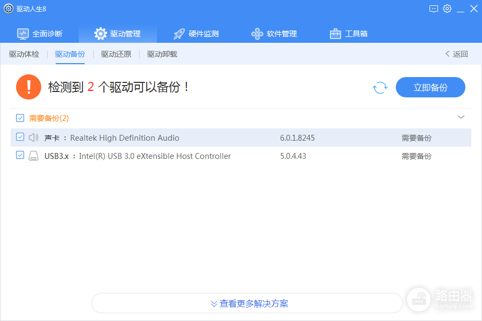482x321 pixels.
Task: Click the 驱动管理 gear icon
Action: tap(101, 34)
